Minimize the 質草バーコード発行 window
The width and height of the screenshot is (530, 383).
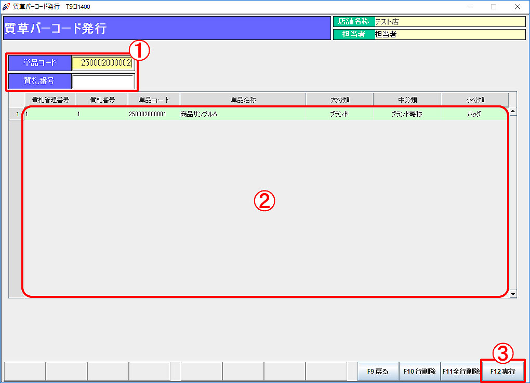tap(470, 7)
